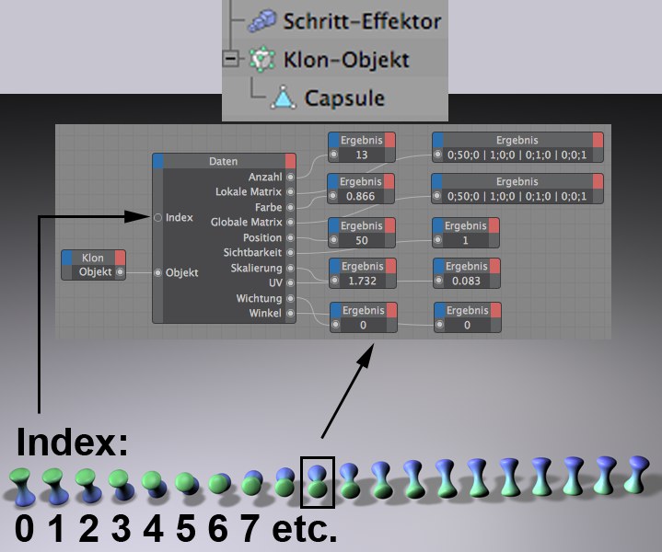662x552 pixels.
Task: Click the Capsule primitive icon
Action: point(283,98)
